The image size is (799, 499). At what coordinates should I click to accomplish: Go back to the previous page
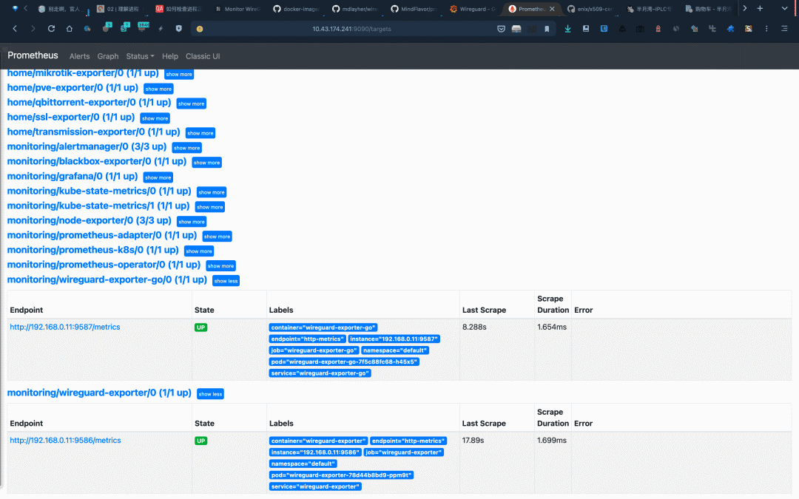(x=15, y=29)
